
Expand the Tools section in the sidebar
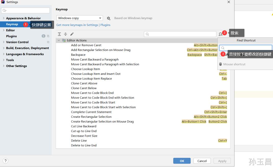pyautogui.click(x=4, y=60)
